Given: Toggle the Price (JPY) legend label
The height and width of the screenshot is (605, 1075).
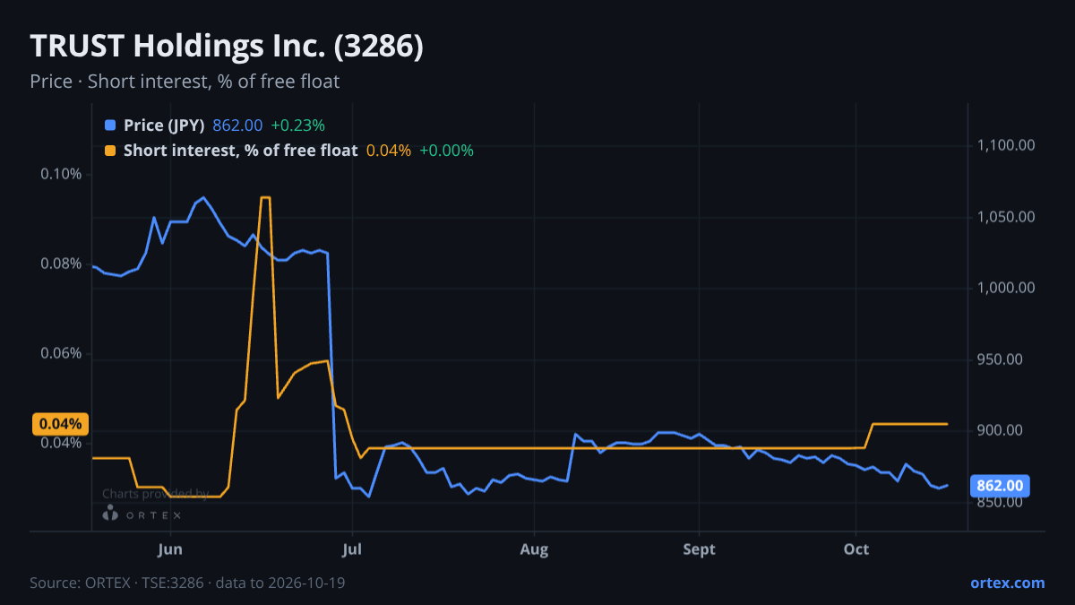Looking at the screenshot, I should point(164,125).
